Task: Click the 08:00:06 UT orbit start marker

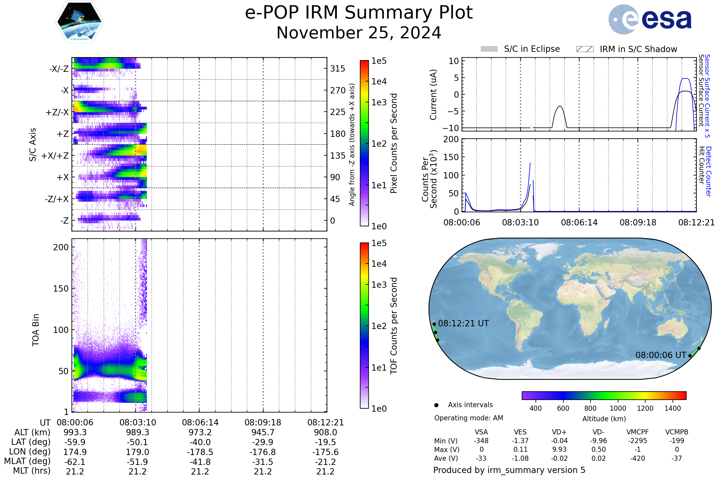Action: tap(690, 356)
